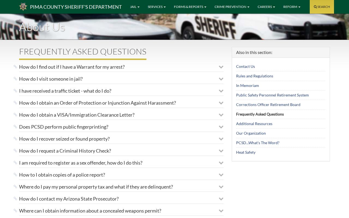Viewport: 349px width, 218px height.
Task: Expand the visit someone in jail chevron
Action: coord(221,79)
